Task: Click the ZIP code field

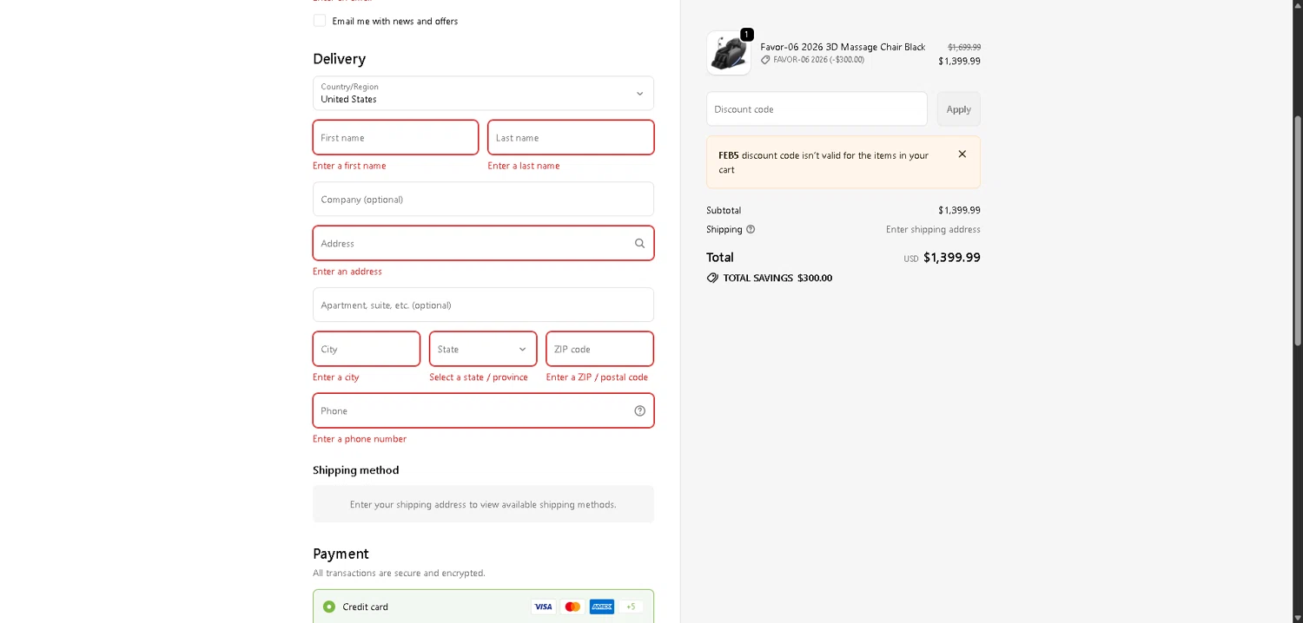Action: (x=599, y=349)
